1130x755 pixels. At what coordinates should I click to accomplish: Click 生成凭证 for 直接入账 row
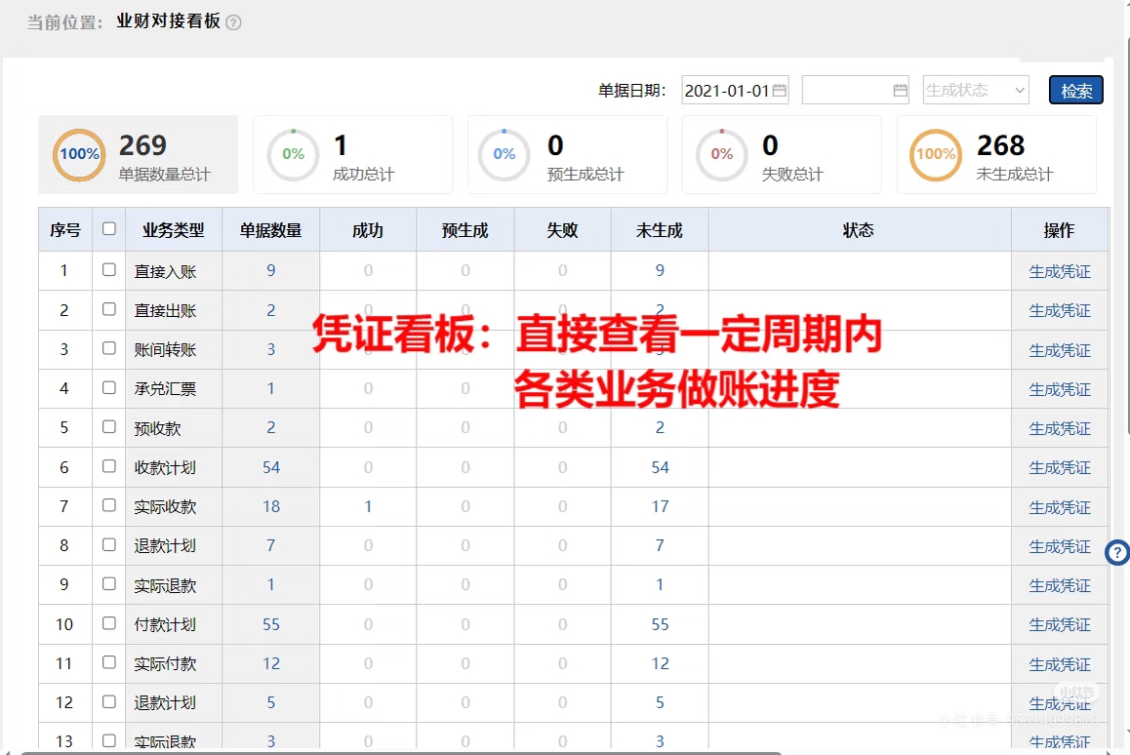pos(1060,271)
